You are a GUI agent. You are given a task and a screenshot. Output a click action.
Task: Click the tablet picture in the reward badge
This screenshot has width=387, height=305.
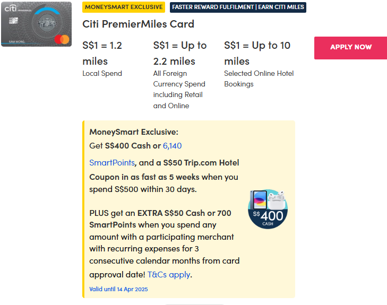click(260, 199)
